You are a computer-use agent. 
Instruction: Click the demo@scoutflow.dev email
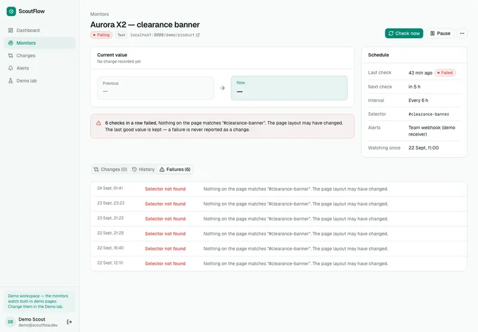click(38, 325)
